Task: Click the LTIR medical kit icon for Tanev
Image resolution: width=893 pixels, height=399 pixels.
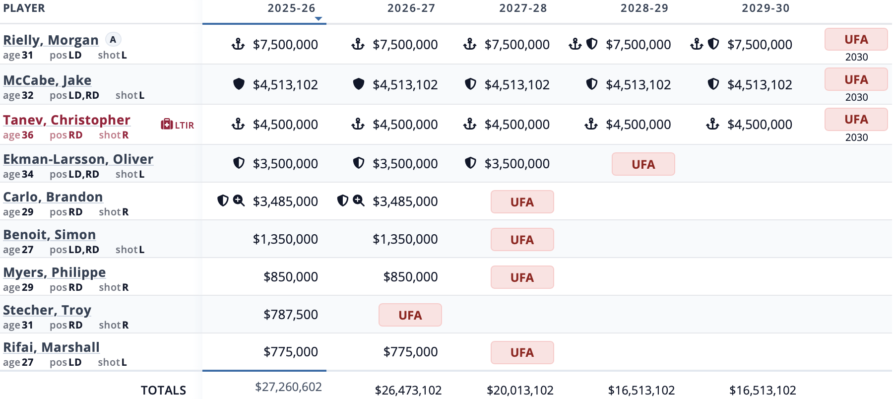Action: (x=167, y=125)
